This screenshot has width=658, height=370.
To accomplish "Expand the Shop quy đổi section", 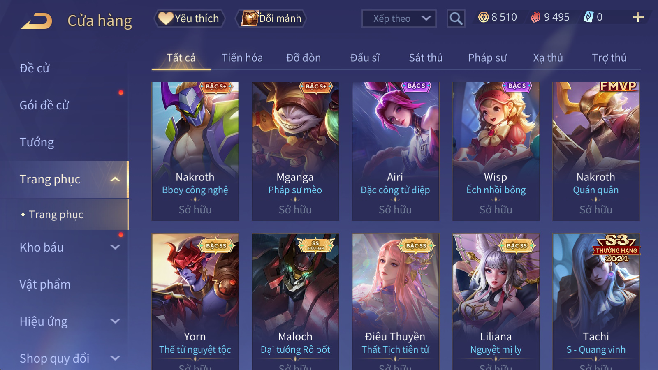I will tap(115, 358).
